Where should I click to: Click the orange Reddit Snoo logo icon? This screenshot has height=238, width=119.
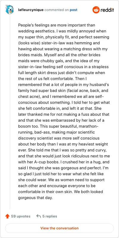click(96, 10)
